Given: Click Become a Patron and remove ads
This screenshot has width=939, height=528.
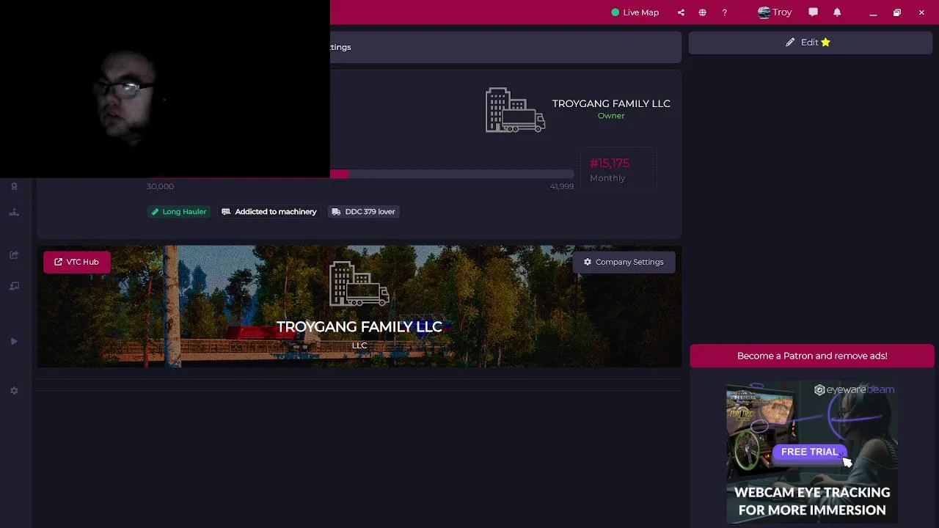Looking at the screenshot, I should pyautogui.click(x=812, y=356).
